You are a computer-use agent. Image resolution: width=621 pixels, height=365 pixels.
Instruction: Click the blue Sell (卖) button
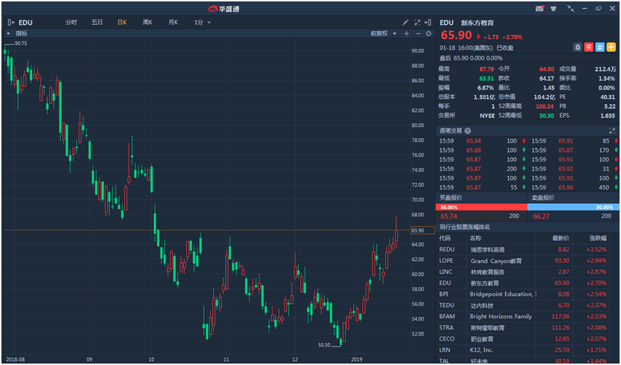click(600, 47)
